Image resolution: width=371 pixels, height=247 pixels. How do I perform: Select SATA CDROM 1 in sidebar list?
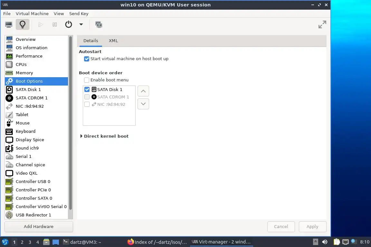[36, 98]
